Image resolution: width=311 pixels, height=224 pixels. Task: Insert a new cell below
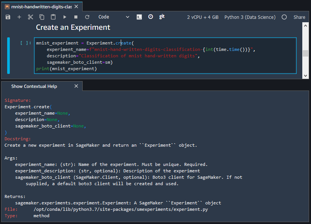click(x=19, y=17)
